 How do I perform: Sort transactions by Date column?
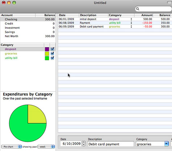tap(68, 15)
